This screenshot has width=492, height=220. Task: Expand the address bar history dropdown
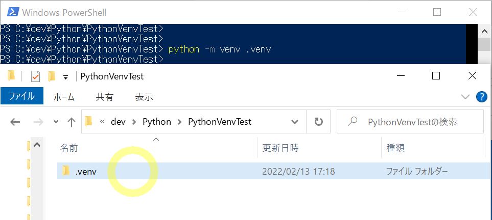pyautogui.click(x=295, y=122)
